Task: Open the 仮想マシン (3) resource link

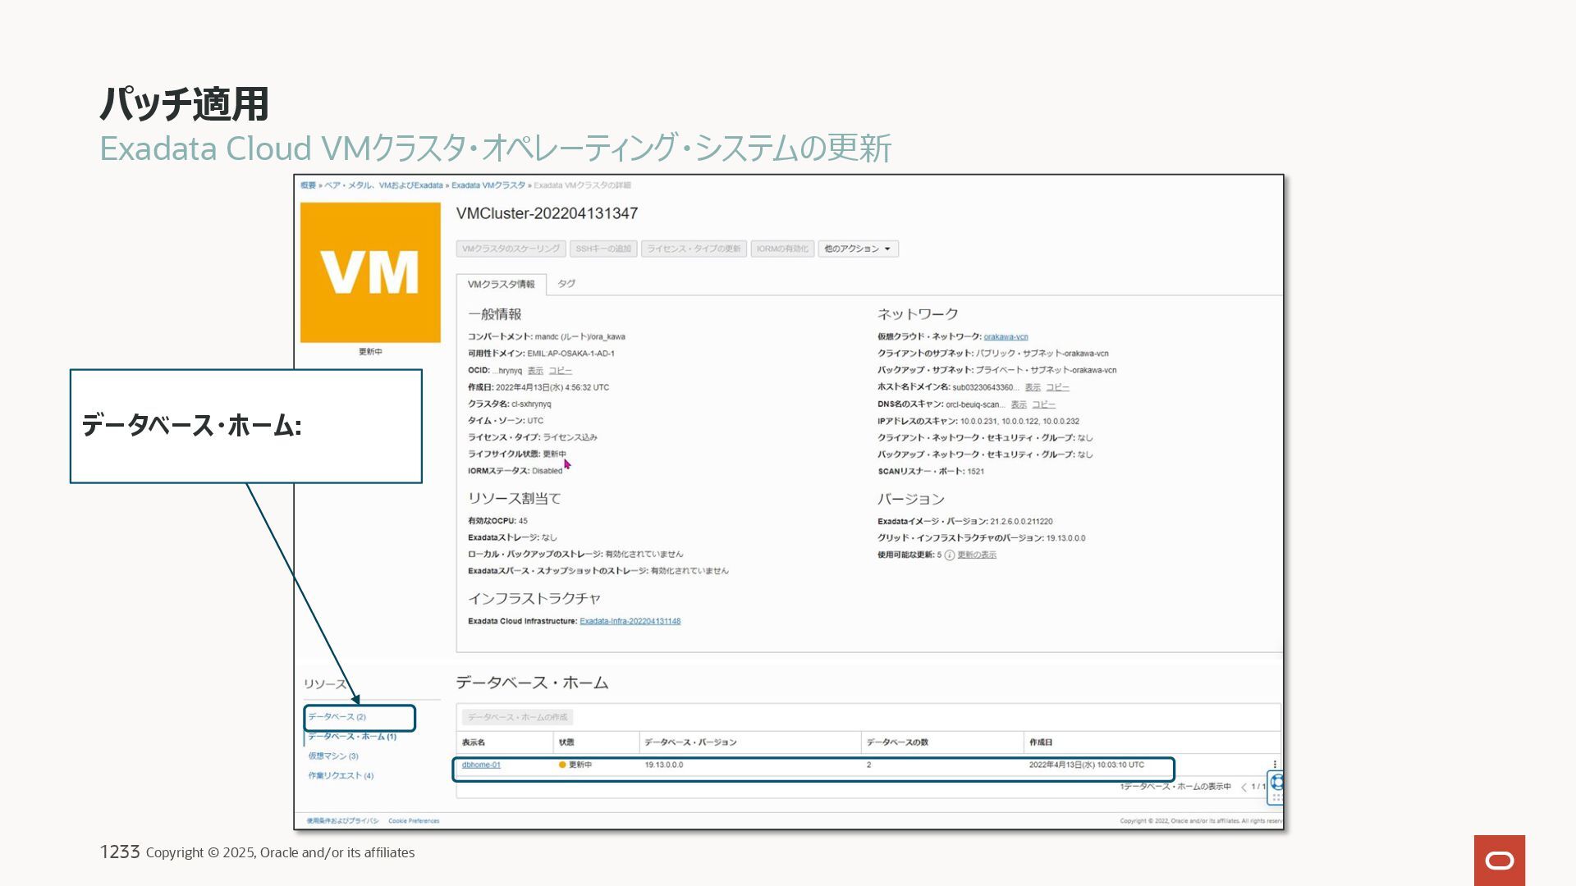Action: point(333,756)
